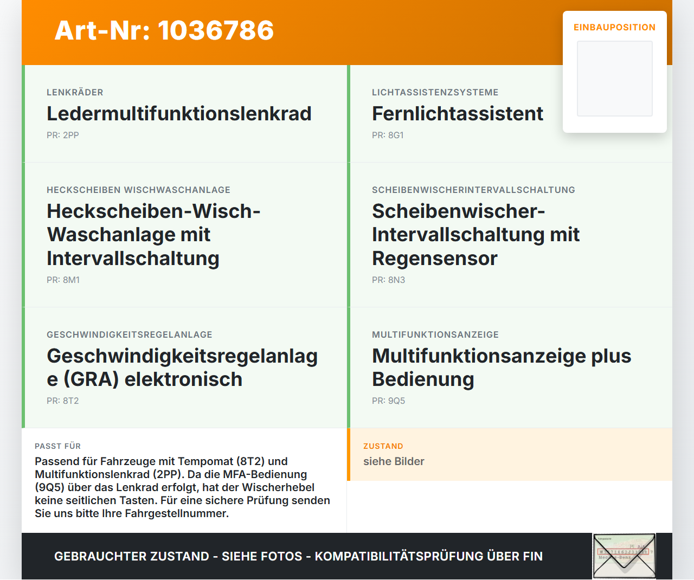Click the PR: 2PP code
694x580 pixels.
coord(63,135)
